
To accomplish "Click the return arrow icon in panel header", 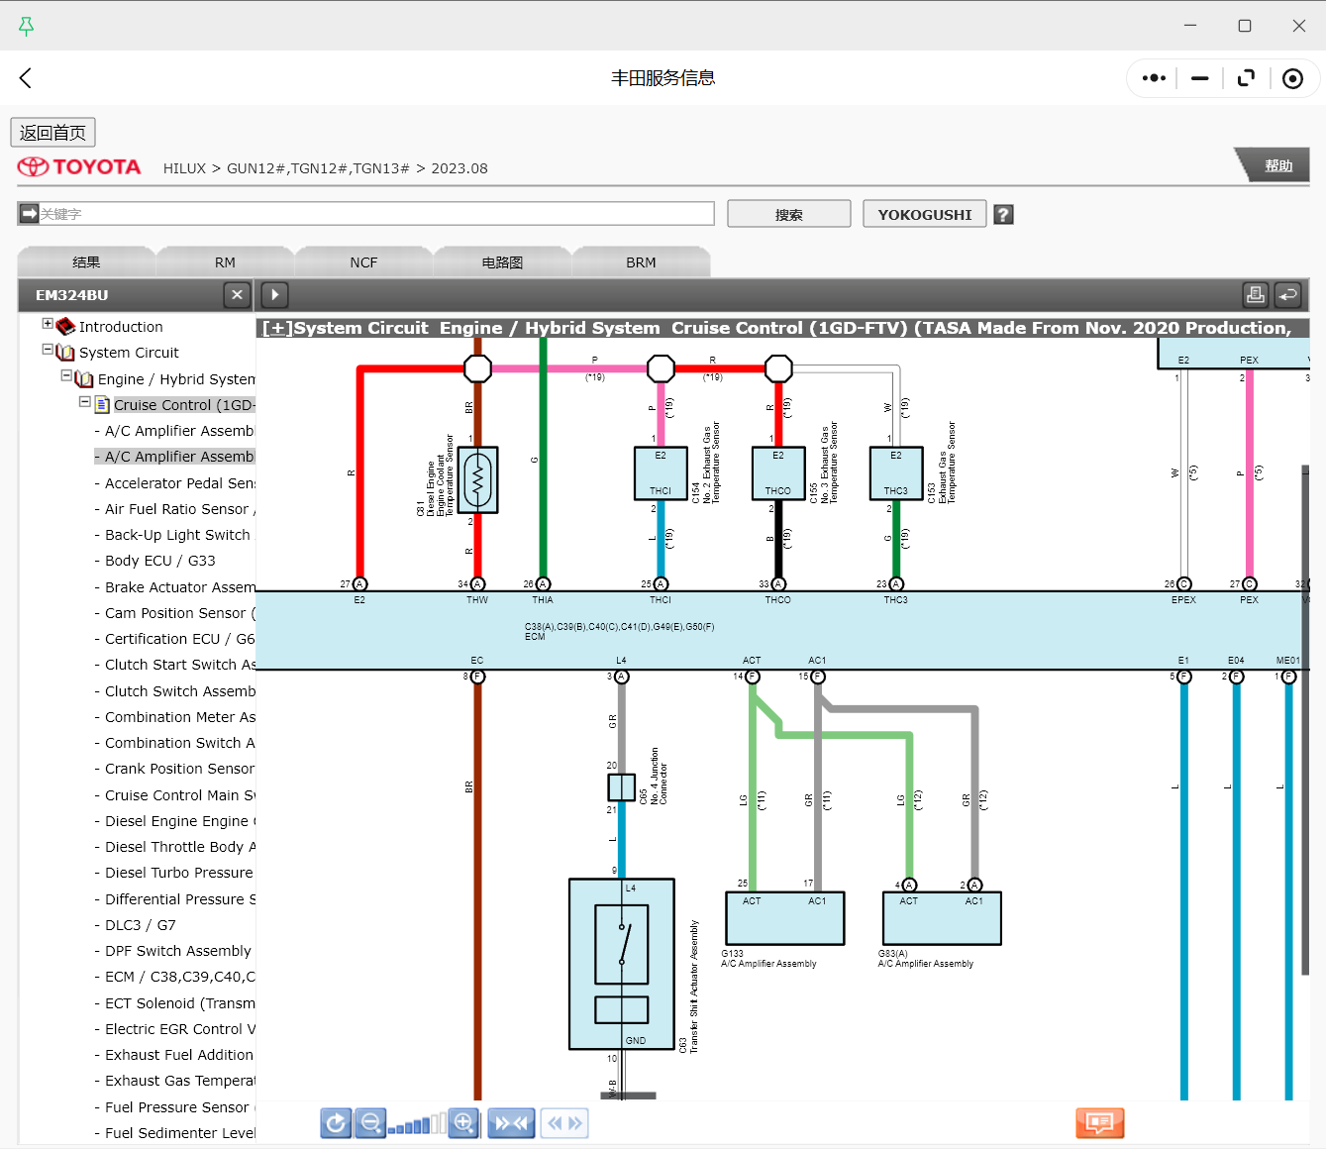I will tap(1289, 294).
